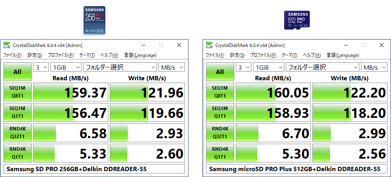Click the Samsung microSD PRO Plus 512GB comment field
The height and width of the screenshot is (177, 391).
[297, 169]
